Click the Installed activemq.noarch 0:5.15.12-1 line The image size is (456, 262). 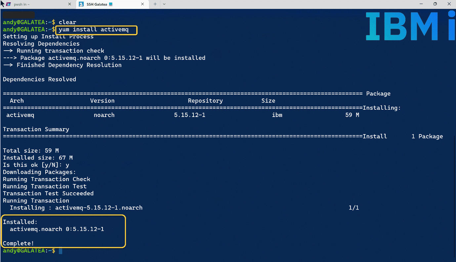(57, 229)
